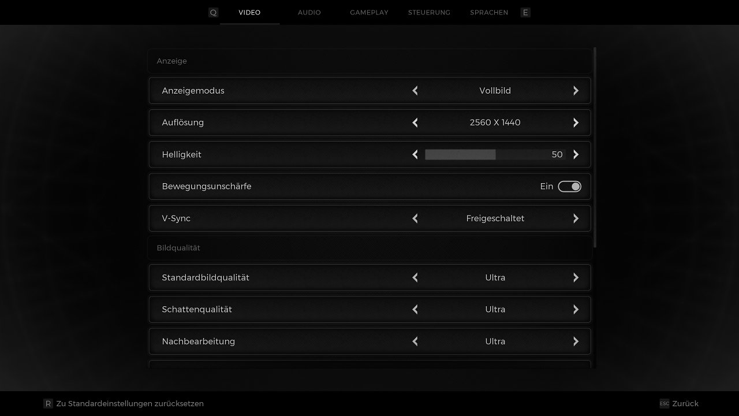
Task: Click the left arrow for Anzeigemodus
Action: [415, 91]
